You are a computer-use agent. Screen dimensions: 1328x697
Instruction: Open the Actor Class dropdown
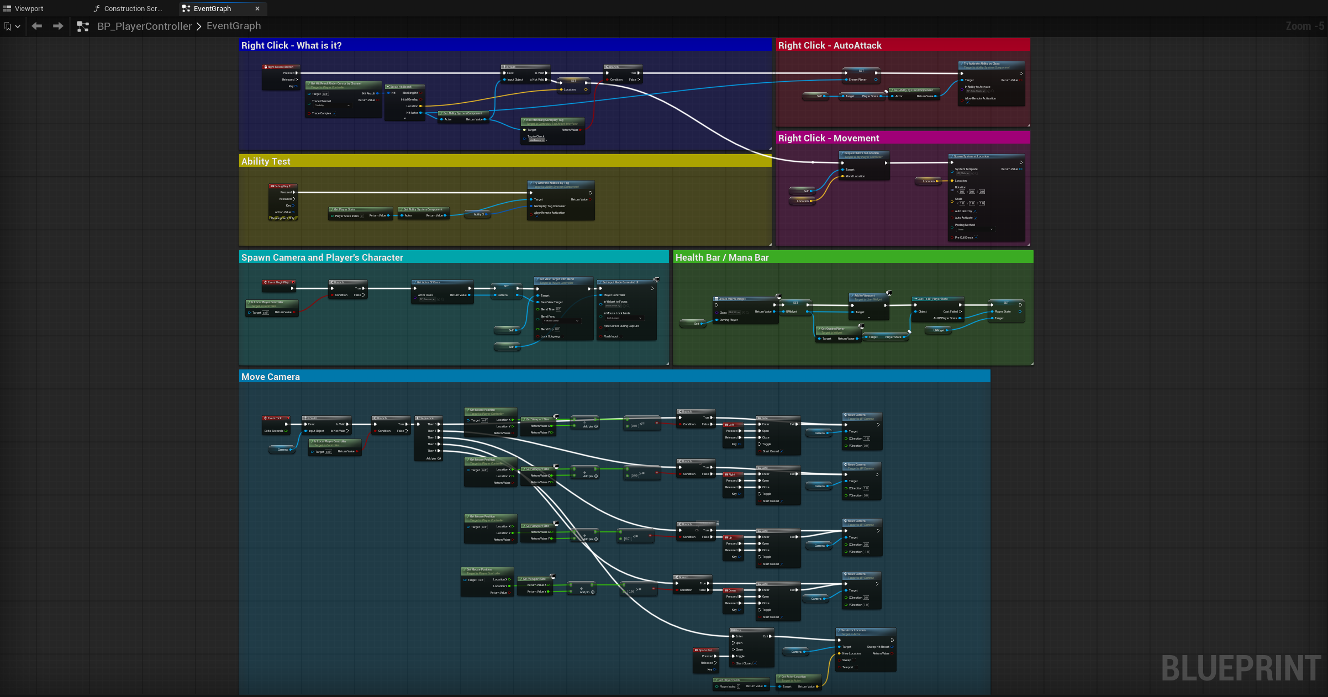(427, 299)
